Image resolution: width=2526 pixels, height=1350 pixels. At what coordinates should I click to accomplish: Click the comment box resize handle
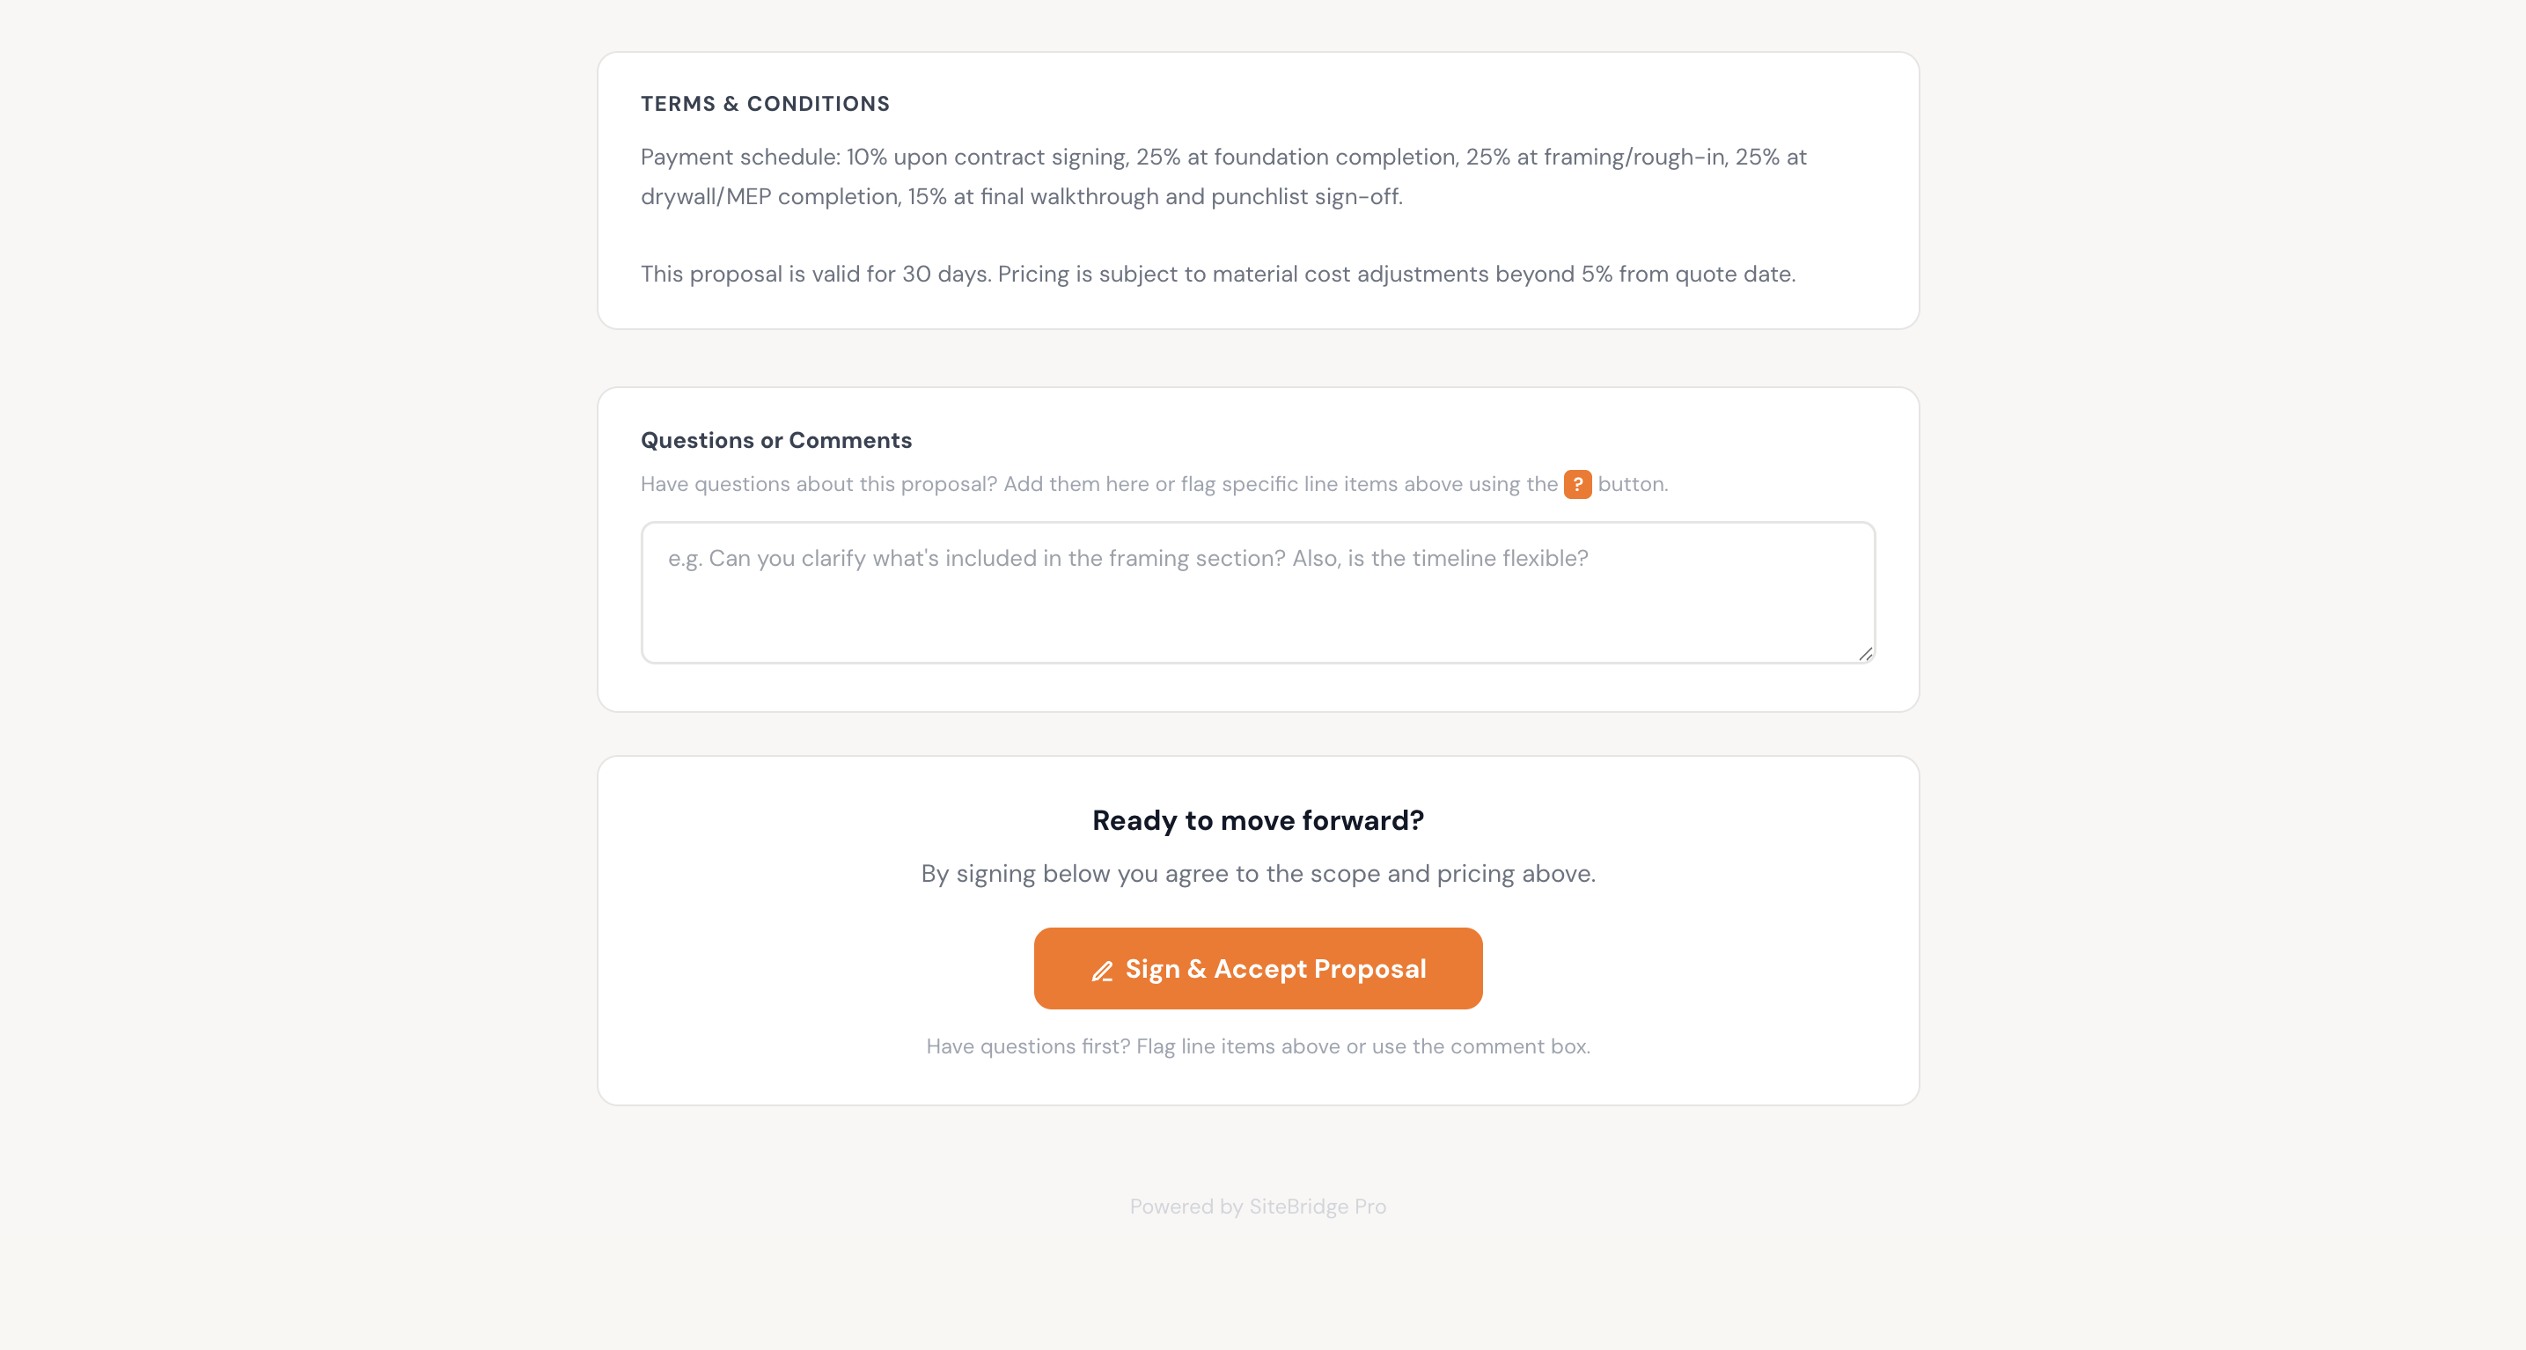[x=1866, y=655]
